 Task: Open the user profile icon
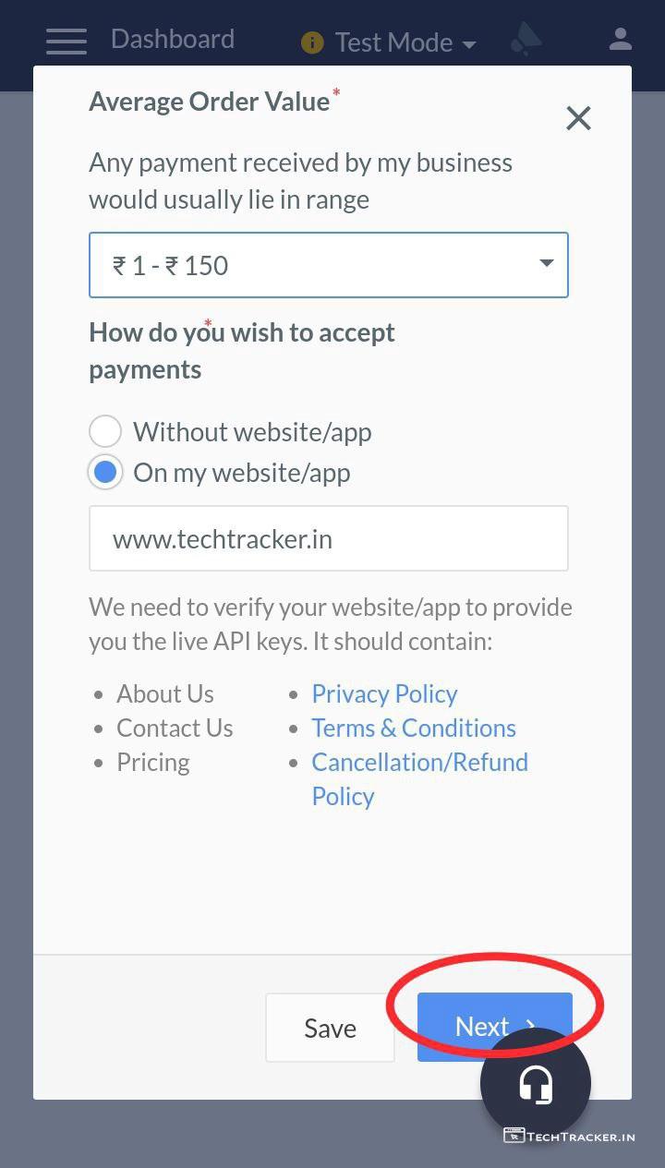tap(620, 39)
